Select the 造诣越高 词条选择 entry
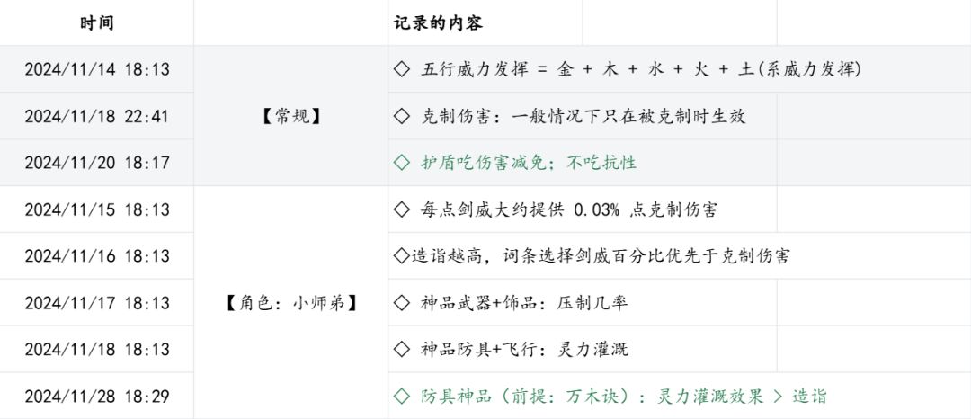Viewport: 971px width, 419px height. pyautogui.click(x=592, y=256)
